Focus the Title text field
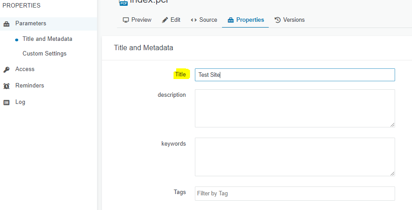The image size is (412, 210). pyautogui.click(x=295, y=75)
